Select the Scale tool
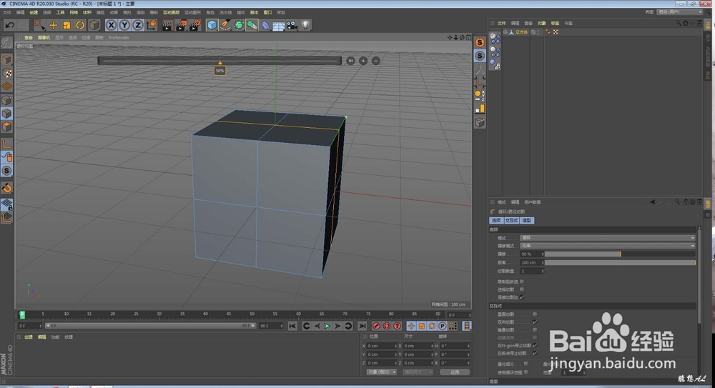 click(x=66, y=25)
